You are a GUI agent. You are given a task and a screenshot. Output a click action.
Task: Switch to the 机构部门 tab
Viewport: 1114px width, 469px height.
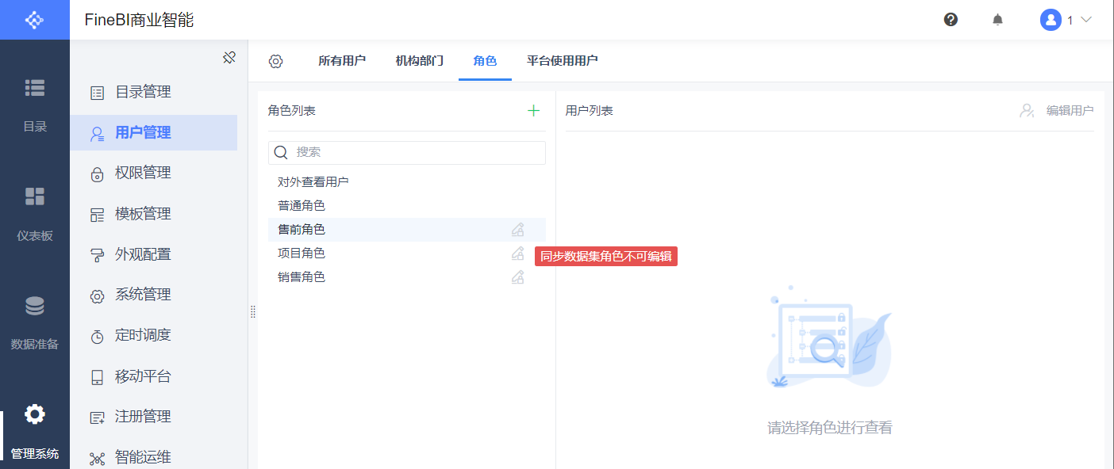click(420, 61)
